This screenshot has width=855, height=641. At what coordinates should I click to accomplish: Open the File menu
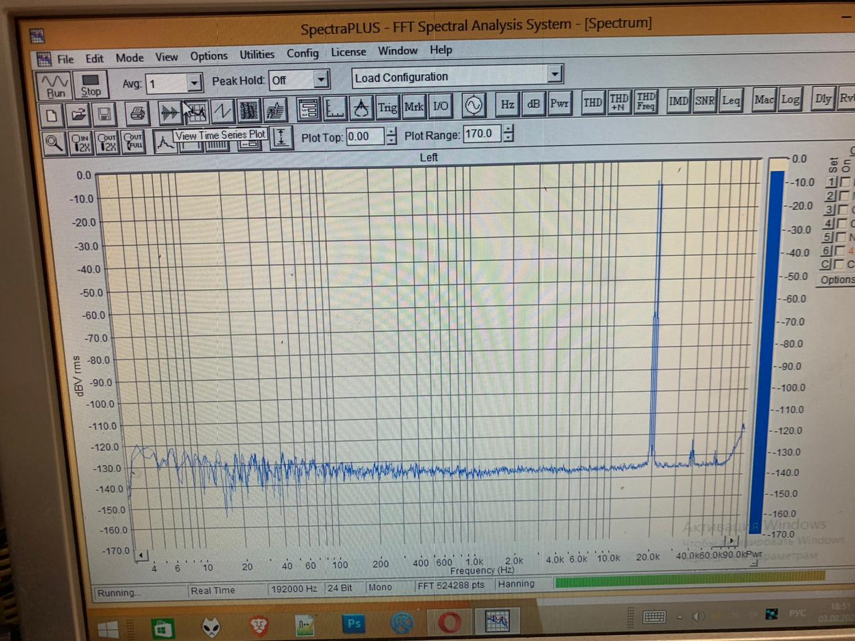[x=65, y=59]
